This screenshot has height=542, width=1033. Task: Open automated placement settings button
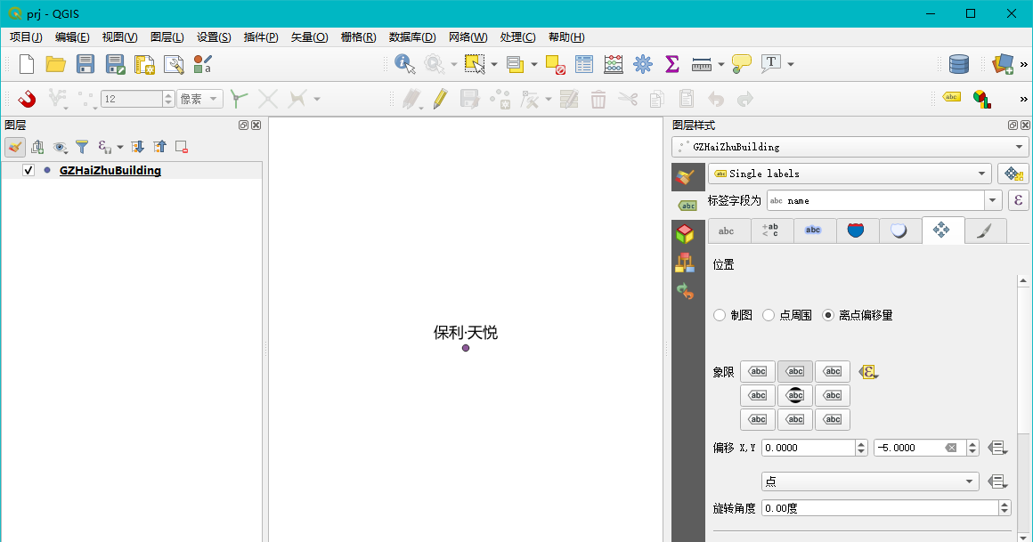1013,174
